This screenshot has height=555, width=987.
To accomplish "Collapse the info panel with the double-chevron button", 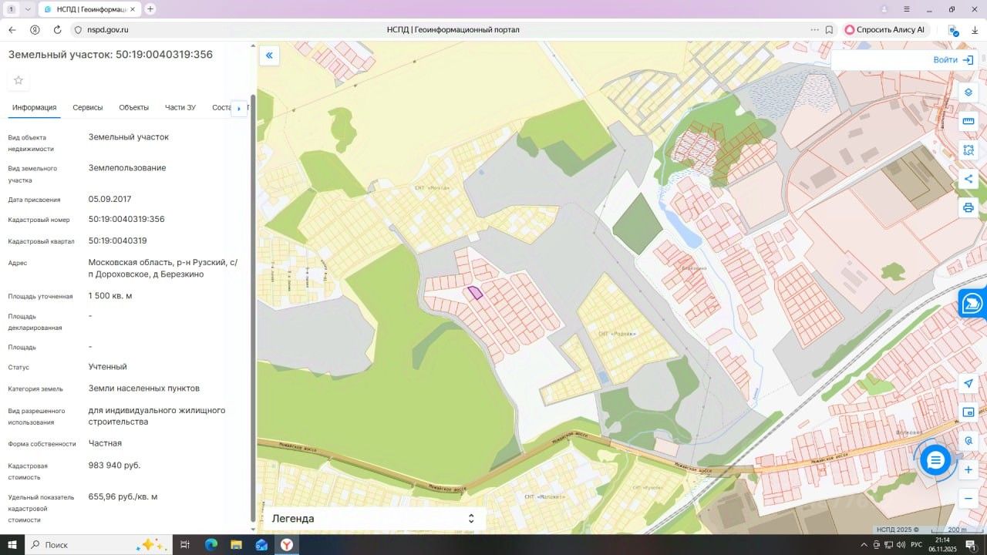I will tap(269, 55).
